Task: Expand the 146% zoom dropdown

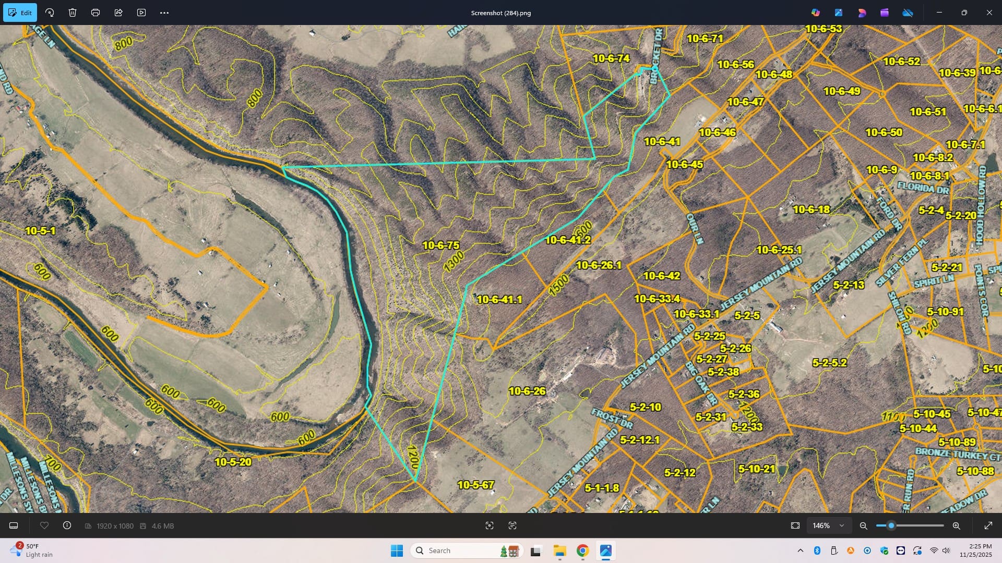Action: pyautogui.click(x=841, y=525)
